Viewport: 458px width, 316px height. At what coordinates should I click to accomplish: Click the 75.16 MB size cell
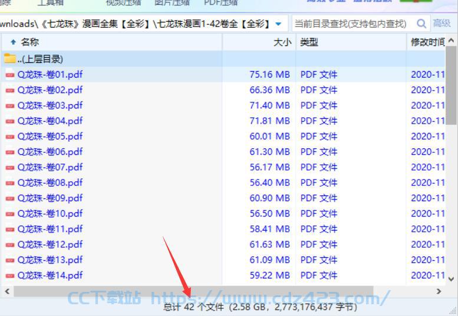269,75
